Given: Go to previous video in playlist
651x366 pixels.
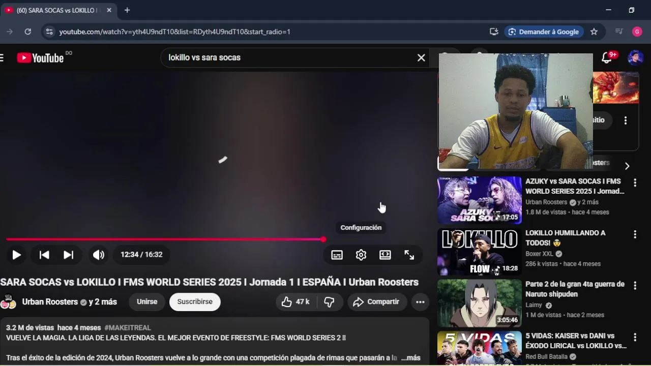Looking at the screenshot, I should (44, 255).
